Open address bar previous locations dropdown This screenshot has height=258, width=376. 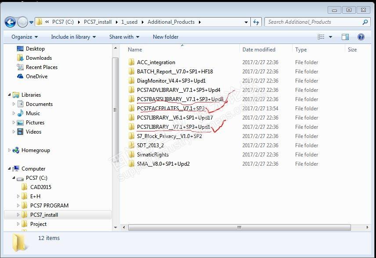(x=246, y=22)
